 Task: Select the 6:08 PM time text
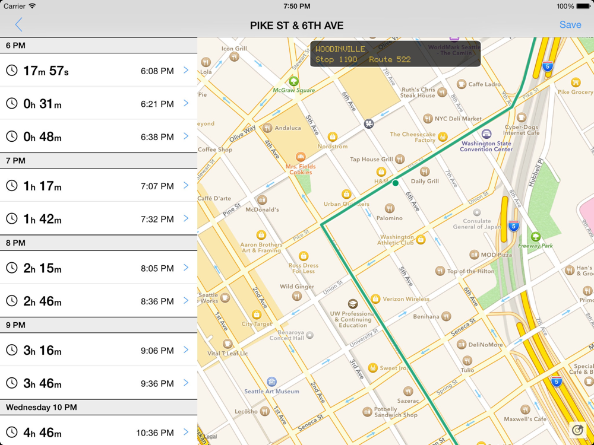click(x=157, y=71)
